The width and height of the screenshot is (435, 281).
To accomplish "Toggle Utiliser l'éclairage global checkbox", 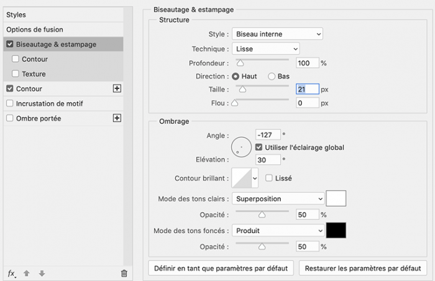I will pyautogui.click(x=259, y=147).
